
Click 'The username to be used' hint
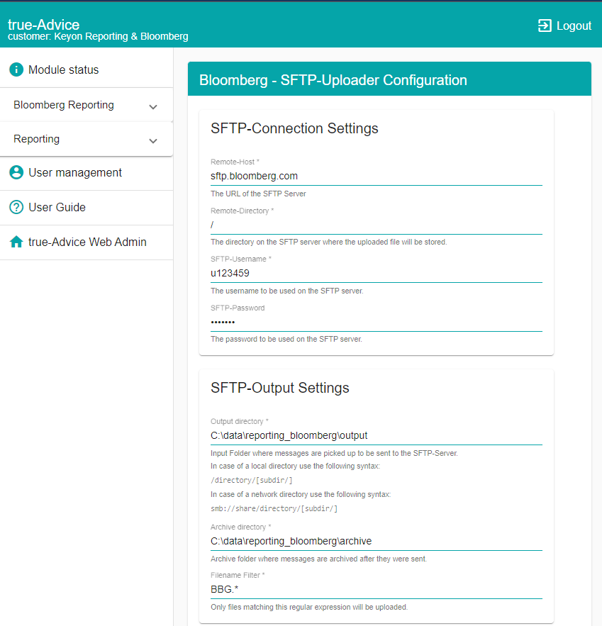pos(286,291)
